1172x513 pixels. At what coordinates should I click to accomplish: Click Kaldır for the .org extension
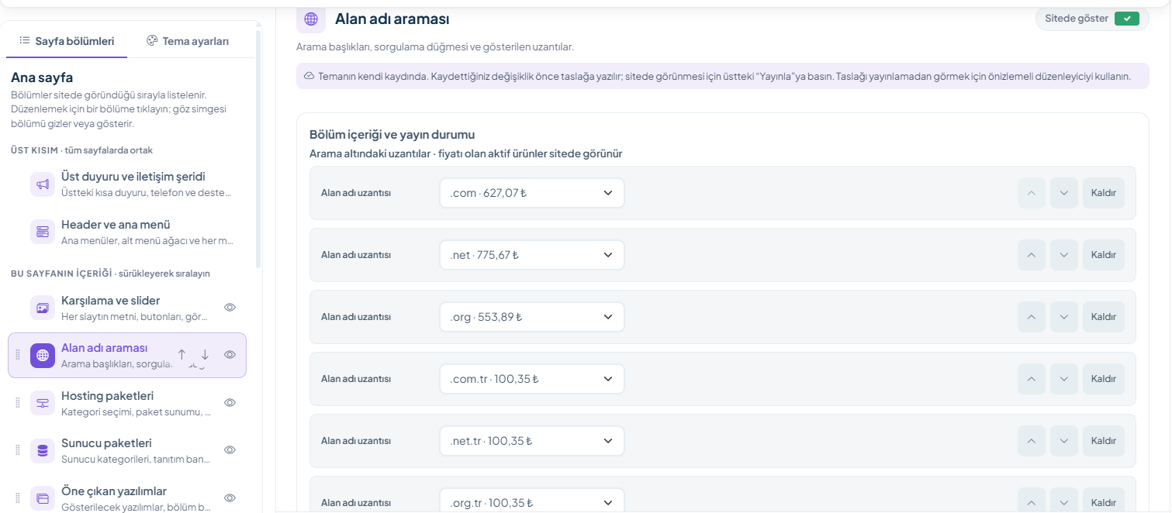pos(1104,317)
